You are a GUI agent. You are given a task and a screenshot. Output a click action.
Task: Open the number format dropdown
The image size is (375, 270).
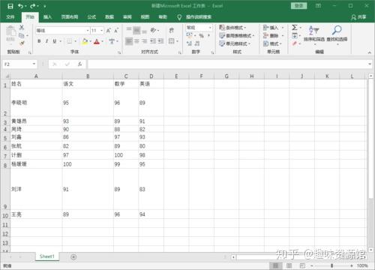[x=210, y=28]
